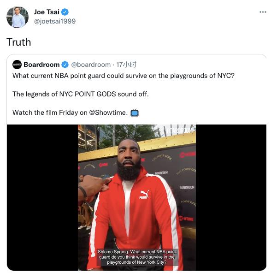Click the Boardroom account name

click(41, 65)
